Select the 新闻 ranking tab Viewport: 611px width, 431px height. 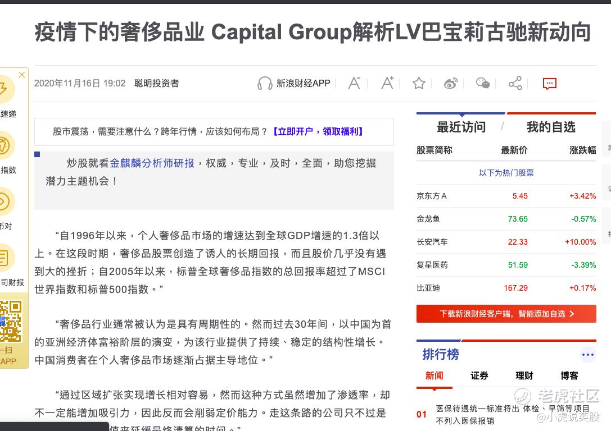[x=434, y=376]
